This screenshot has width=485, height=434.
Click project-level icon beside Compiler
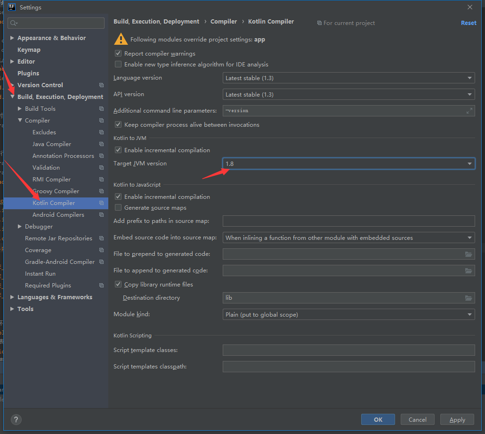point(101,121)
